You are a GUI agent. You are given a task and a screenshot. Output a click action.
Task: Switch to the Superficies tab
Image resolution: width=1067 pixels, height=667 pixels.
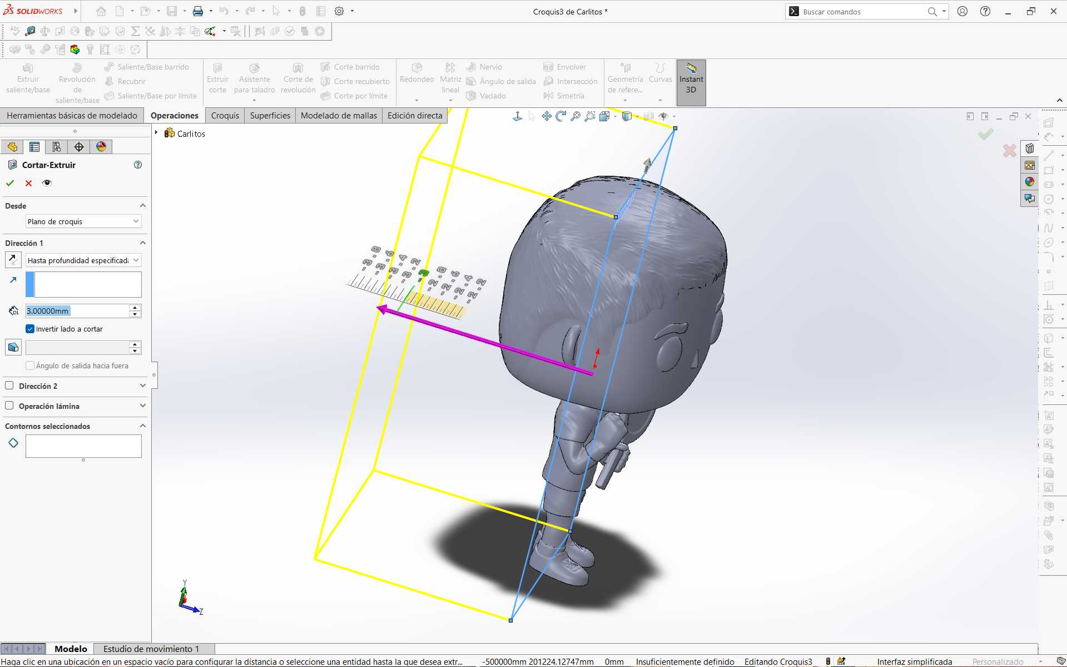tap(270, 116)
